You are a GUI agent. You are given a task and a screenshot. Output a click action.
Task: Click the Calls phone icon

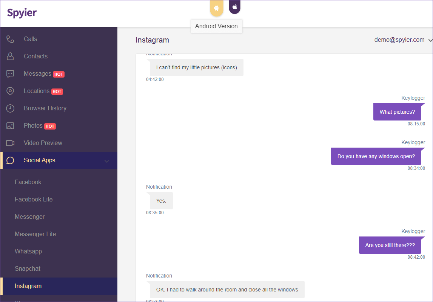tap(10, 39)
